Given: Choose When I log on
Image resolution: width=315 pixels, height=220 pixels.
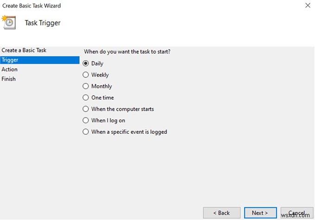Looking at the screenshot, I should tap(86, 120).
